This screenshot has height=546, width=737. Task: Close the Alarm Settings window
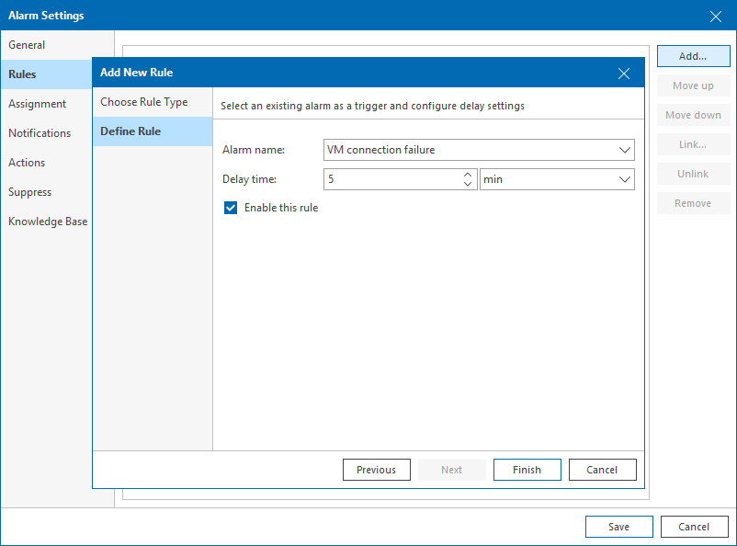[715, 17]
